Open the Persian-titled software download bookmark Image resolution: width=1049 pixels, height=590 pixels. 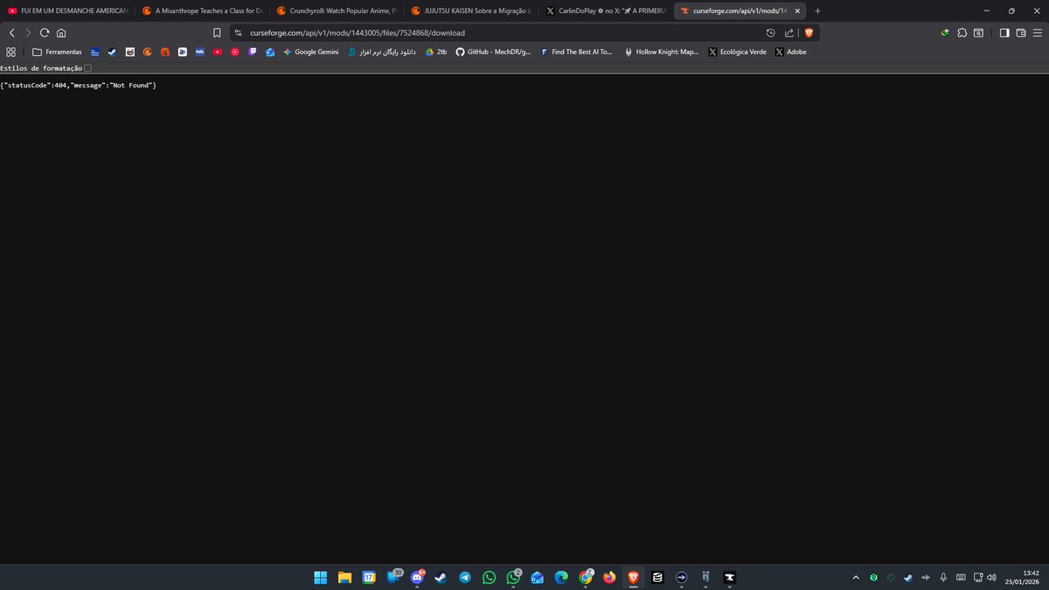click(x=382, y=52)
